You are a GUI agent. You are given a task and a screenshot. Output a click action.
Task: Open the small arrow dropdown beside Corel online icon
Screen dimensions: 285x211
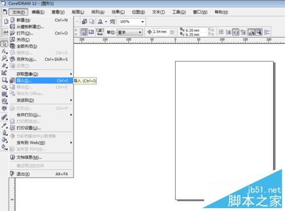tap(106, 22)
